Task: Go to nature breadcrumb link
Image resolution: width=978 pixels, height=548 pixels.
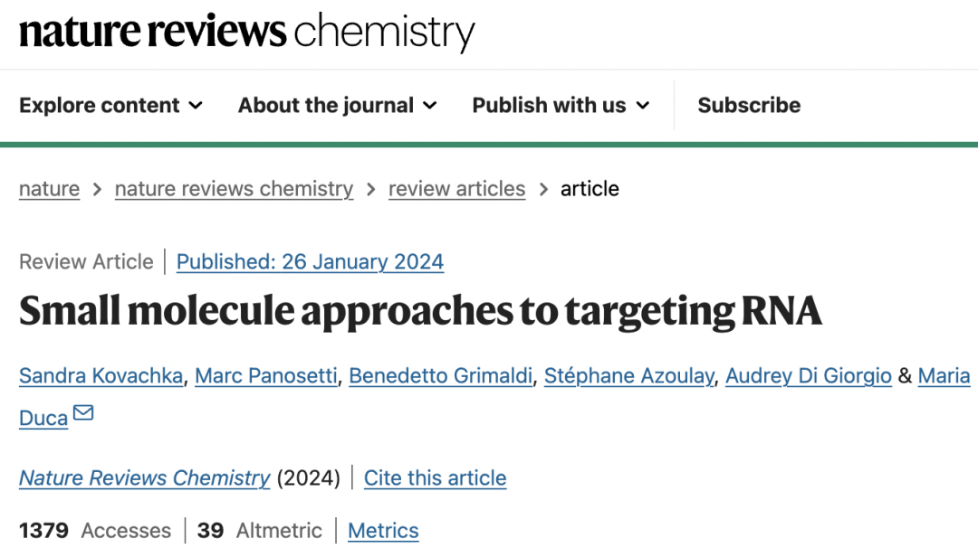Action: click(49, 189)
